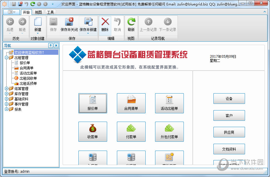Click the 后退 back arrow icon

(10, 22)
